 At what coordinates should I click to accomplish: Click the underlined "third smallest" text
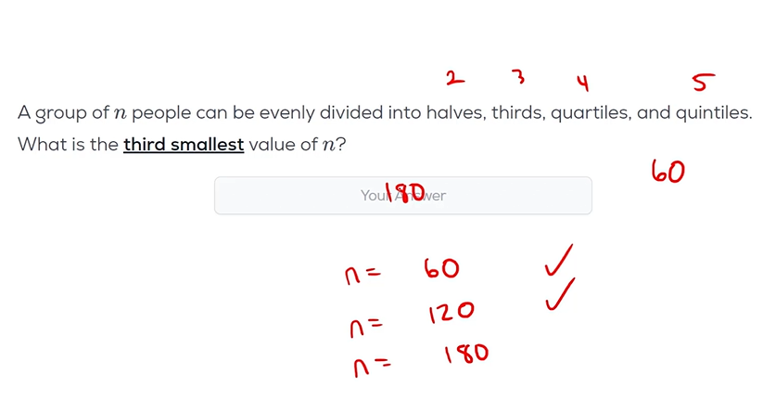point(184,145)
